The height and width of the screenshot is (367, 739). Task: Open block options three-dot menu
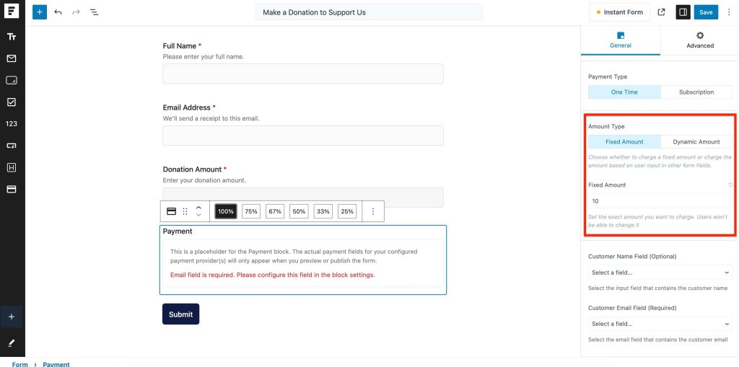tap(373, 211)
